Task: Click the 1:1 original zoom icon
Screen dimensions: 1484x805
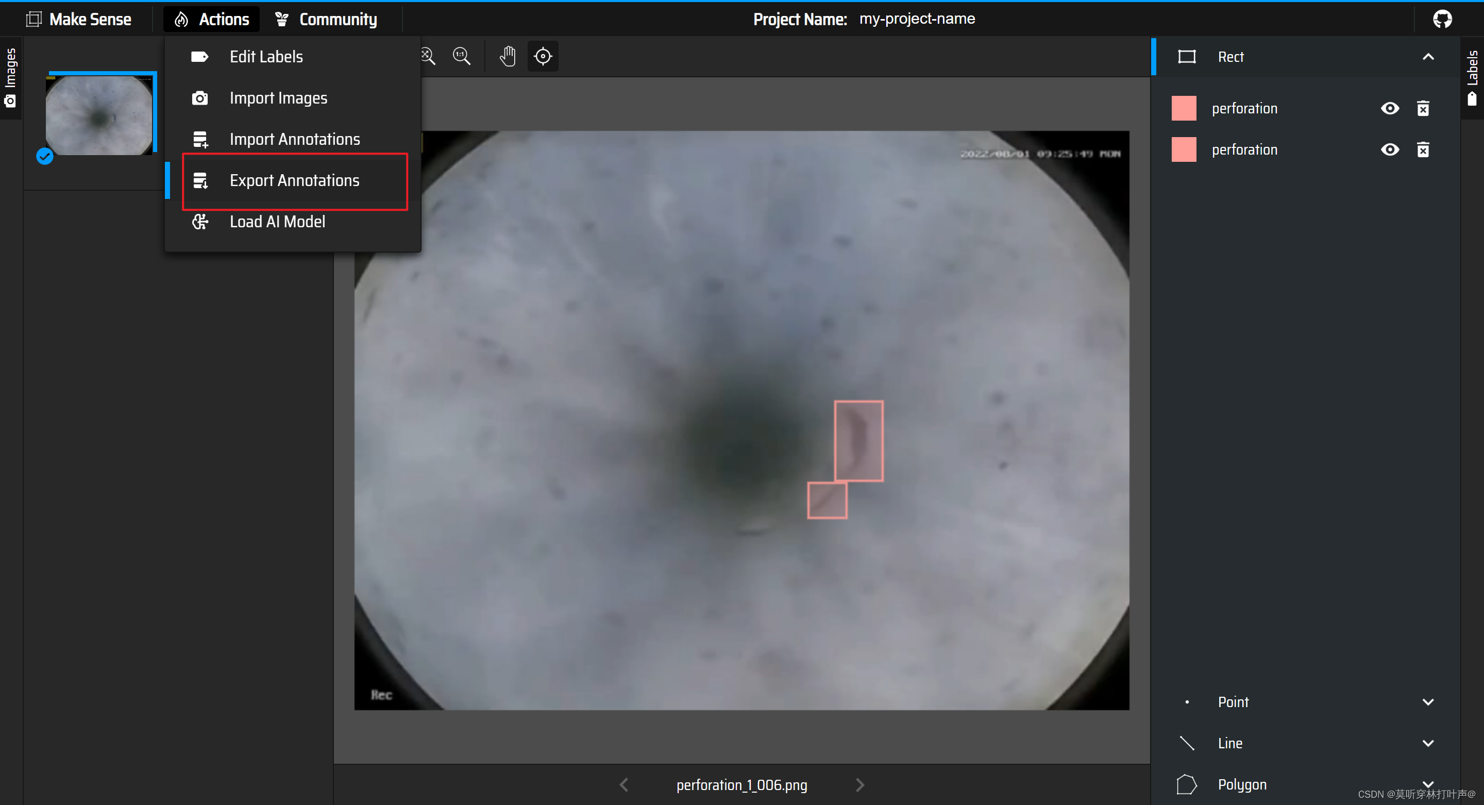Action: click(462, 56)
